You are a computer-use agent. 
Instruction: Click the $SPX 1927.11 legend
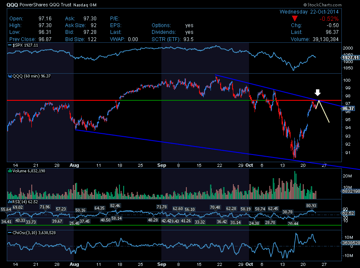pyautogui.click(x=25, y=45)
